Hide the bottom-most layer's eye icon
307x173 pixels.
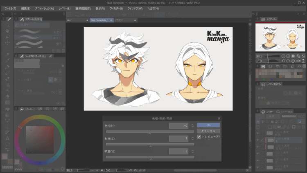click(x=258, y=167)
